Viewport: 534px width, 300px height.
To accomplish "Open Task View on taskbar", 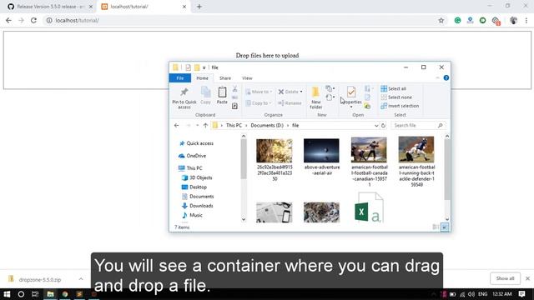I will [35, 294].
